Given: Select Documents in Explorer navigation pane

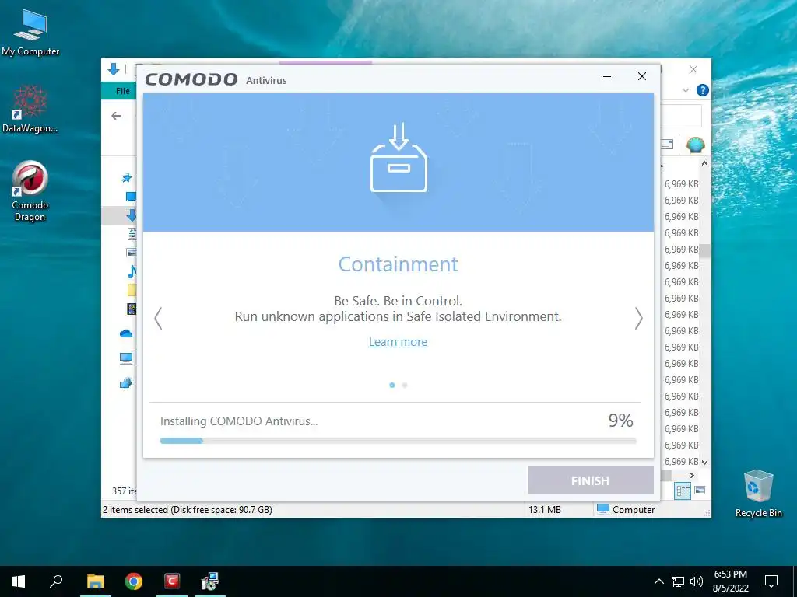Looking at the screenshot, I should coord(132,233).
